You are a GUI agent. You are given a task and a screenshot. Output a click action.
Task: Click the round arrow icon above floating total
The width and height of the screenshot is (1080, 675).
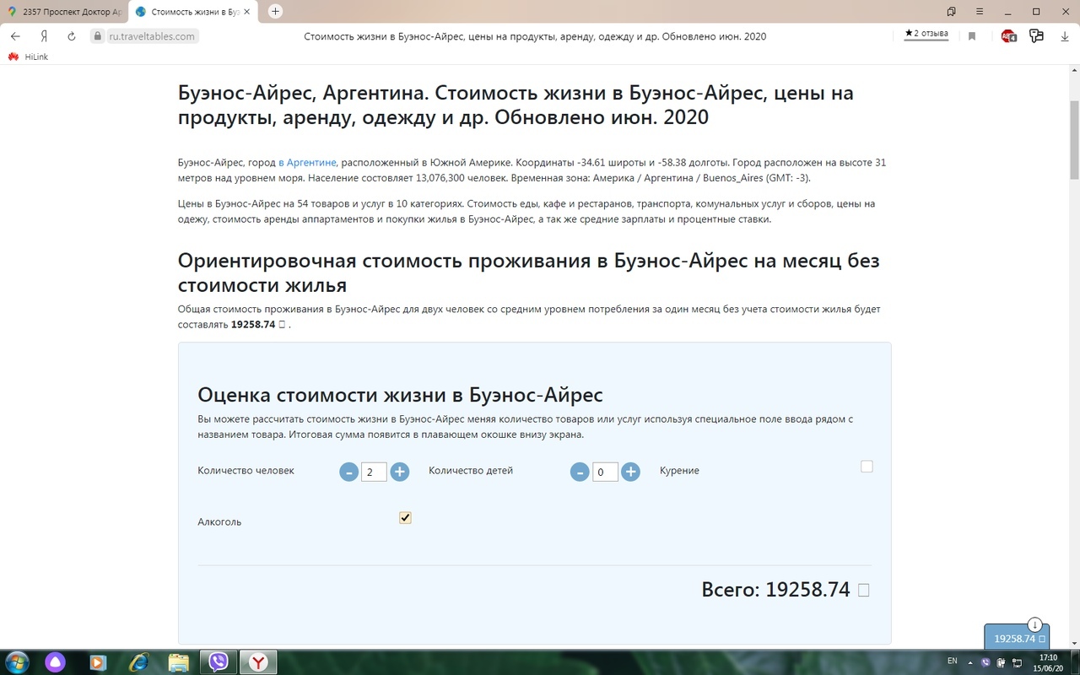pyautogui.click(x=1034, y=625)
